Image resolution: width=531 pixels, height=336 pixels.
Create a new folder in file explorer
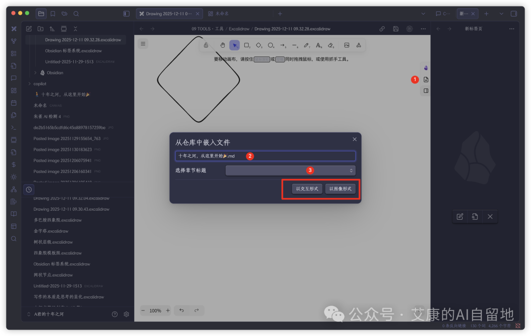tap(40, 29)
